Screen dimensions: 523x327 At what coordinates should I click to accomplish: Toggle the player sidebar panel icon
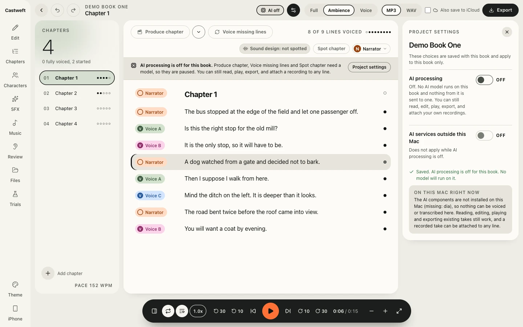tap(154, 311)
